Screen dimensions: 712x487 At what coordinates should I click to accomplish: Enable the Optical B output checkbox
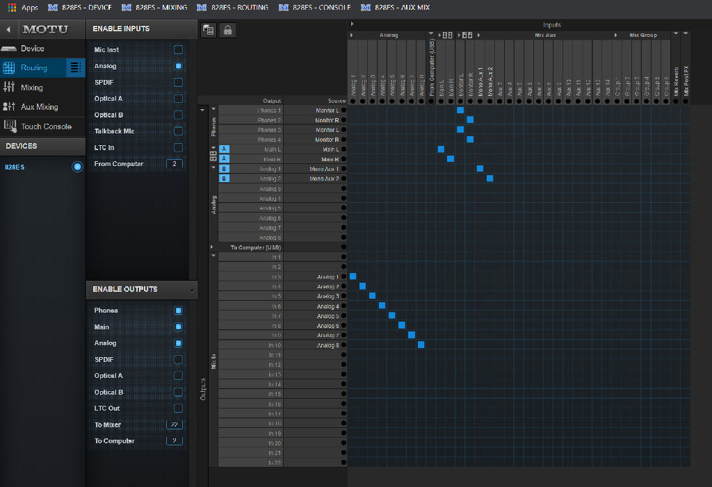(179, 392)
